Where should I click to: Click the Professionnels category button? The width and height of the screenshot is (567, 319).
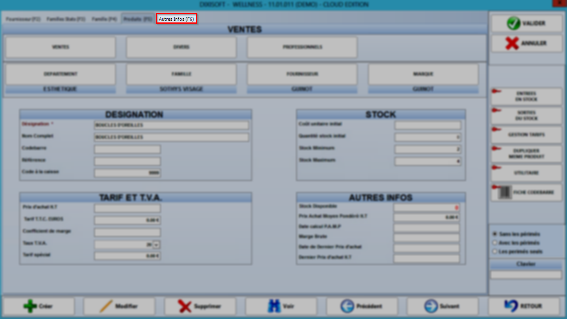pyautogui.click(x=302, y=47)
